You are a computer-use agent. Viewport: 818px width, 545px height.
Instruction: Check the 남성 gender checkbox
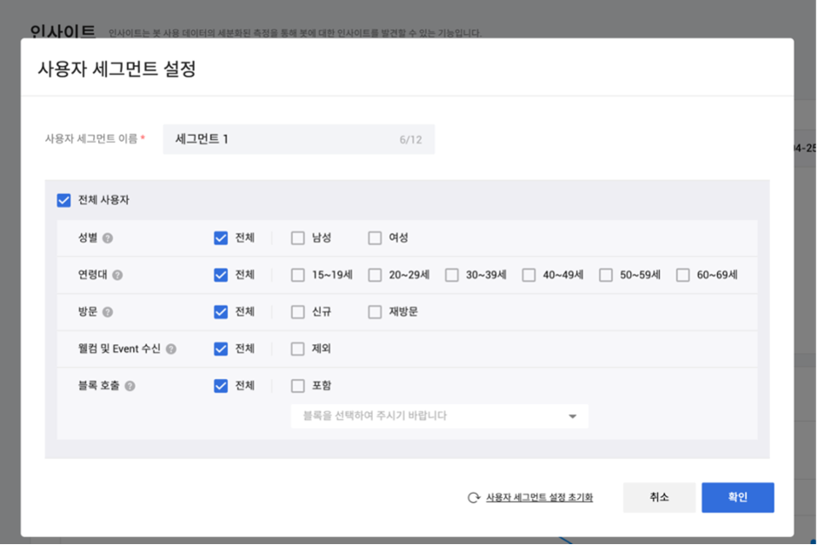(x=298, y=238)
